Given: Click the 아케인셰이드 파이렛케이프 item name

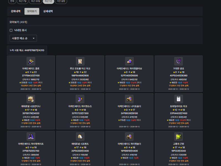Looking at the screenshot, I should click(x=31, y=144).
